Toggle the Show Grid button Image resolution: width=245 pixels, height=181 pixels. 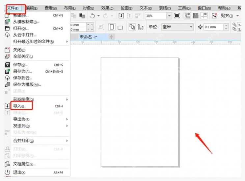pos(196,15)
